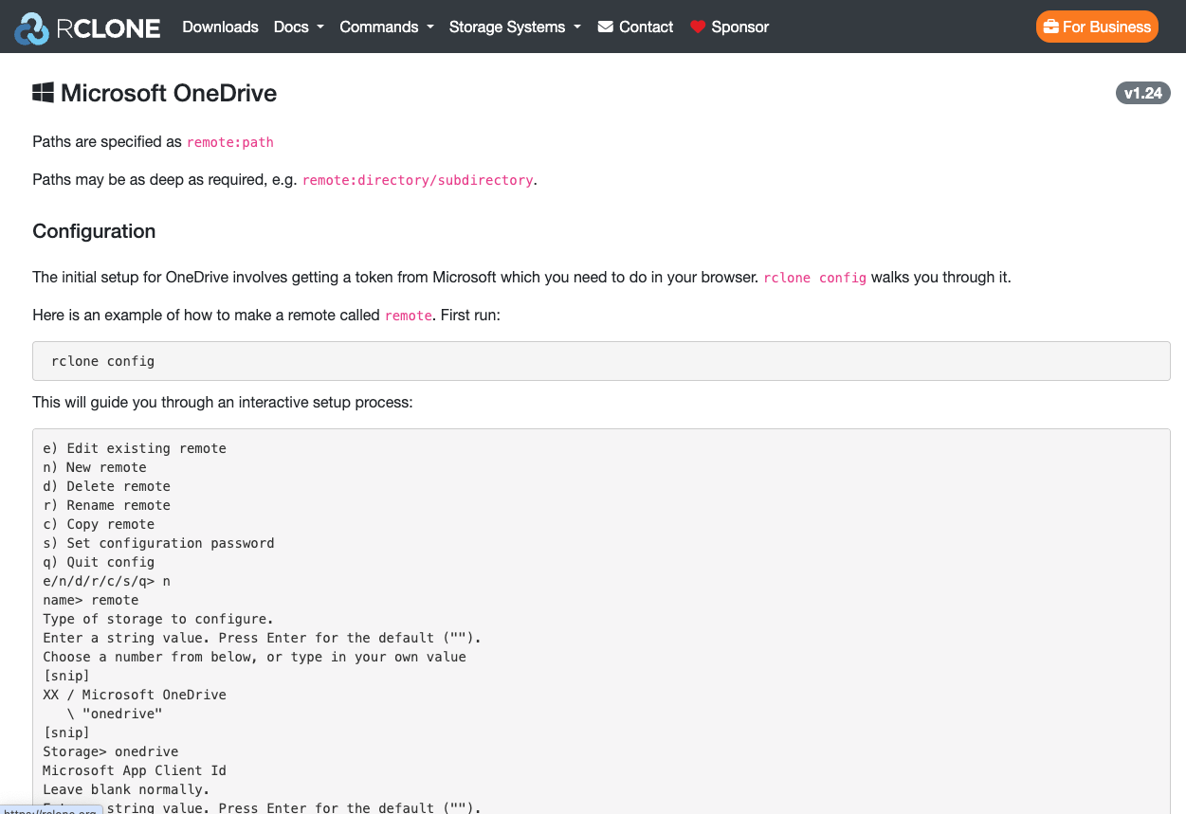Image resolution: width=1186 pixels, height=814 pixels.
Task: Open the Downloads page
Action: [220, 27]
